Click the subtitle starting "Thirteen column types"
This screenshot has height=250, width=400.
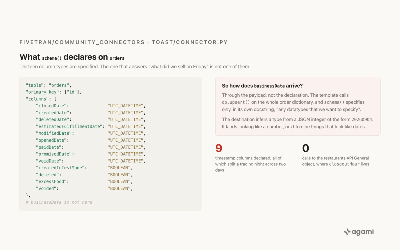click(x=135, y=66)
